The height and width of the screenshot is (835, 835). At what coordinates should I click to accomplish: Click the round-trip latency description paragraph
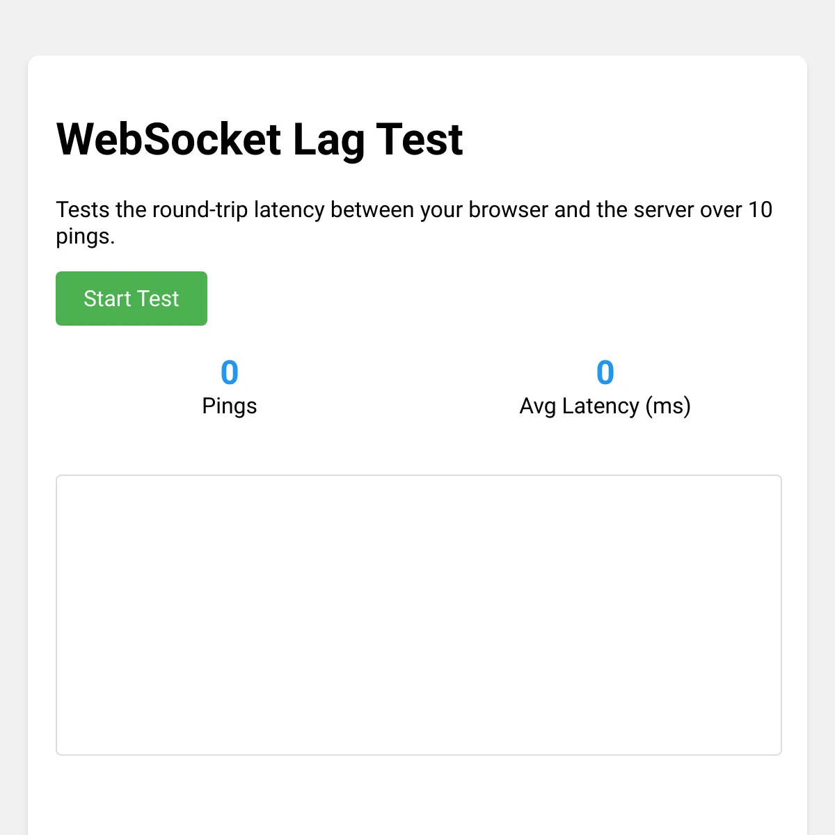coord(415,223)
